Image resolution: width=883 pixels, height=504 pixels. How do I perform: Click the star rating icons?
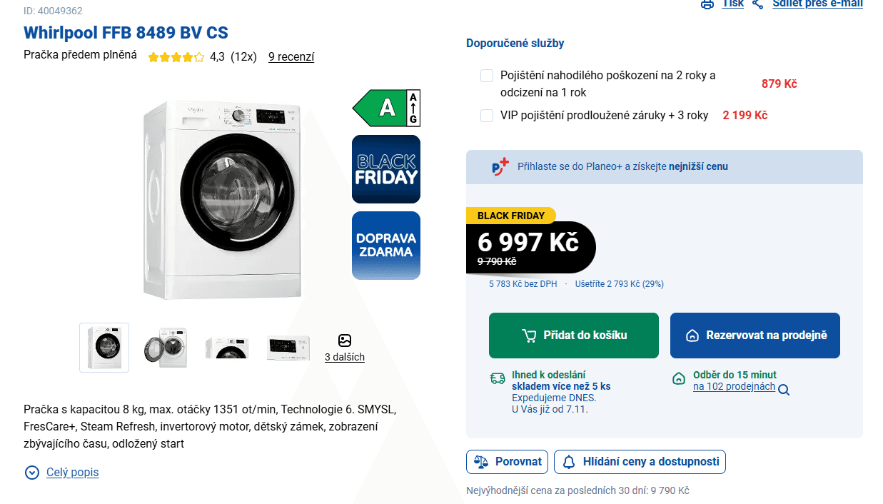[176, 57]
